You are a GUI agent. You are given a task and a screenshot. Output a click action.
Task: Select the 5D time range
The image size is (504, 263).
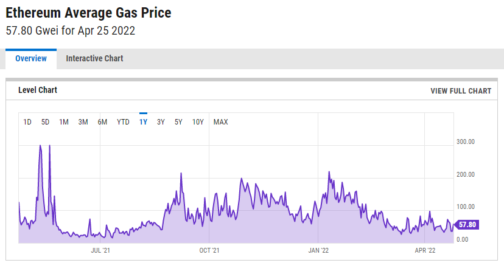pos(45,122)
